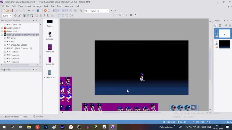The image size is (232, 130).
Task: Open the Find tab
Action: (x=23, y=117)
